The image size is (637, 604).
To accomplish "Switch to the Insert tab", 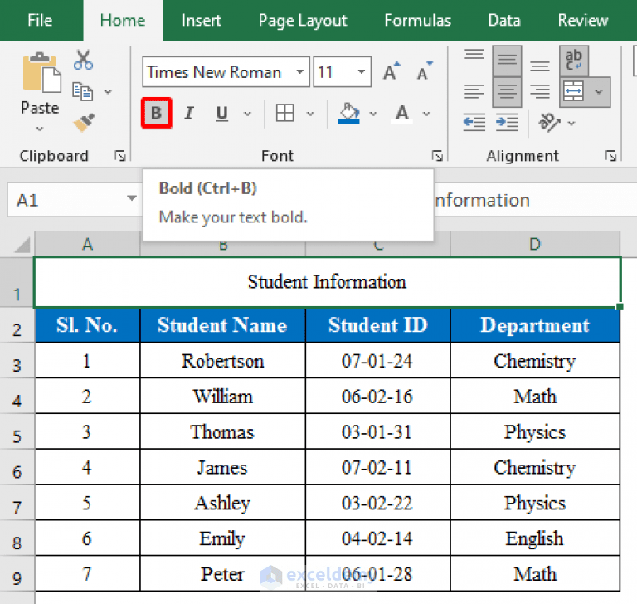I will click(202, 20).
